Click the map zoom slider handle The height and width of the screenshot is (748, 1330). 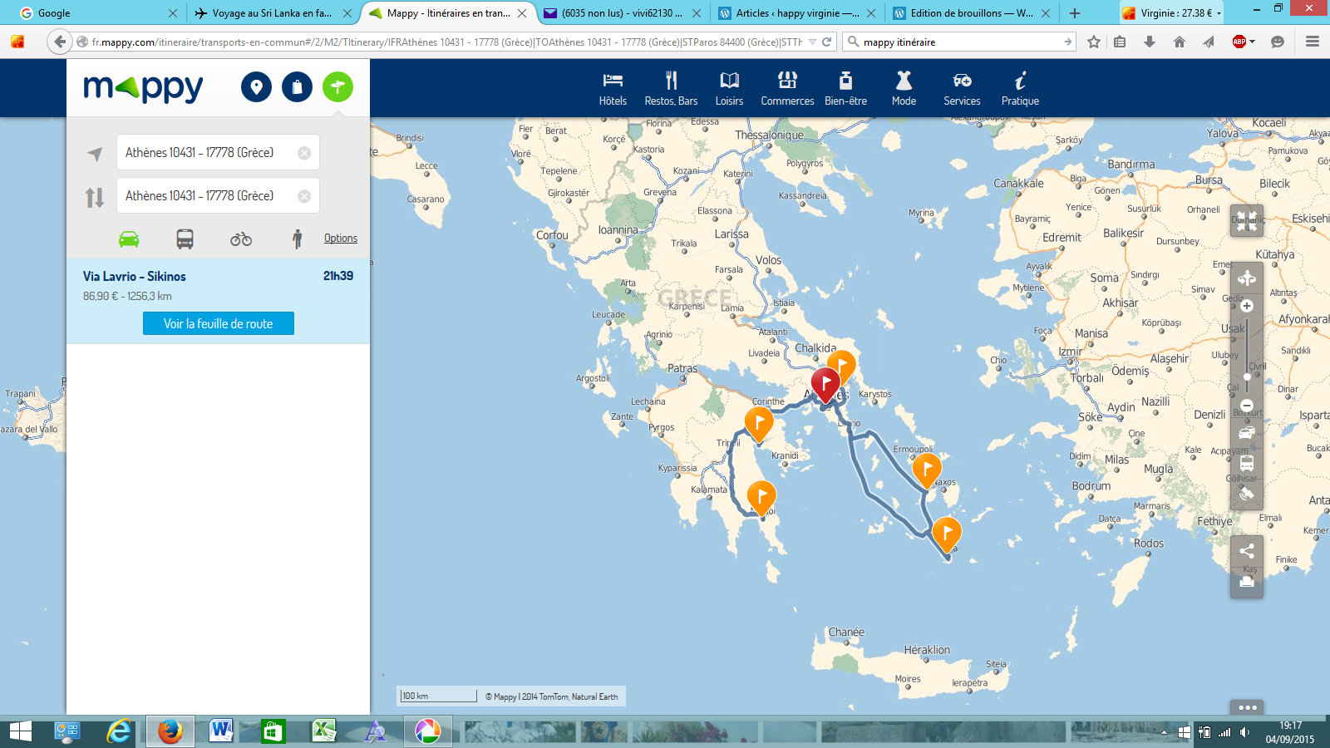(1246, 376)
